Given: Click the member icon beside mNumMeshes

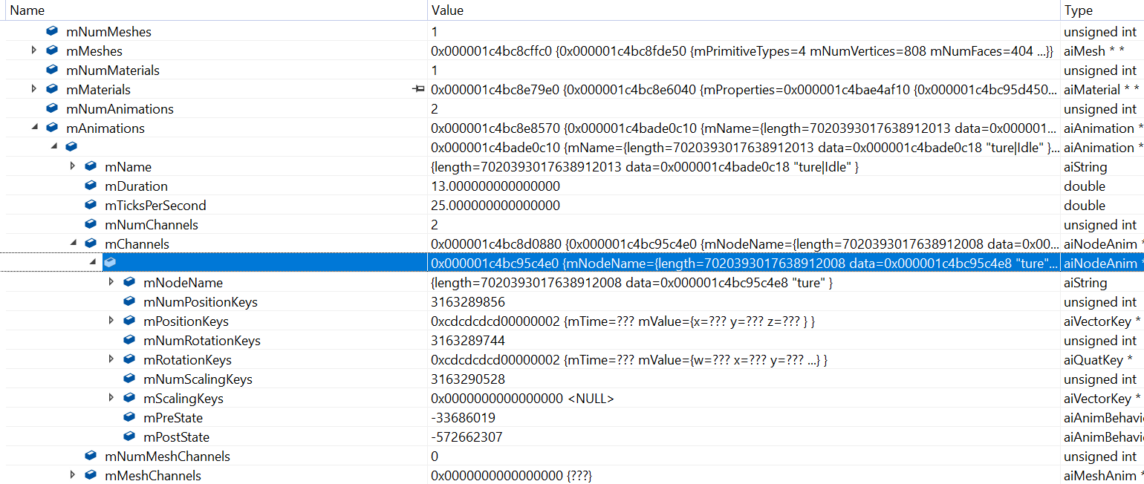Looking at the screenshot, I should (51, 31).
